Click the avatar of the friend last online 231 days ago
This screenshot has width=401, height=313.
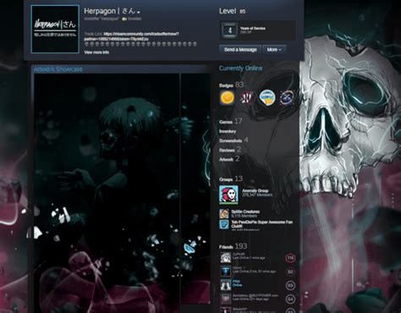pos(225,299)
